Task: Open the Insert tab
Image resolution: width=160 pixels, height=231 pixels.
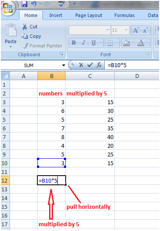Action: click(x=56, y=15)
